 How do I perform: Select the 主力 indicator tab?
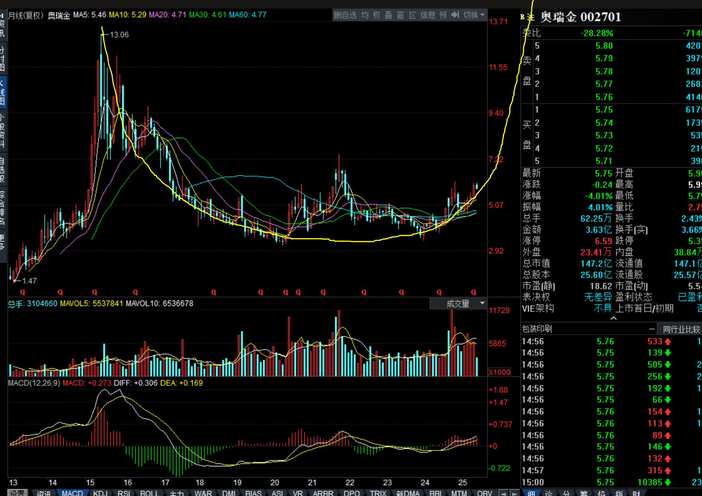(176, 493)
